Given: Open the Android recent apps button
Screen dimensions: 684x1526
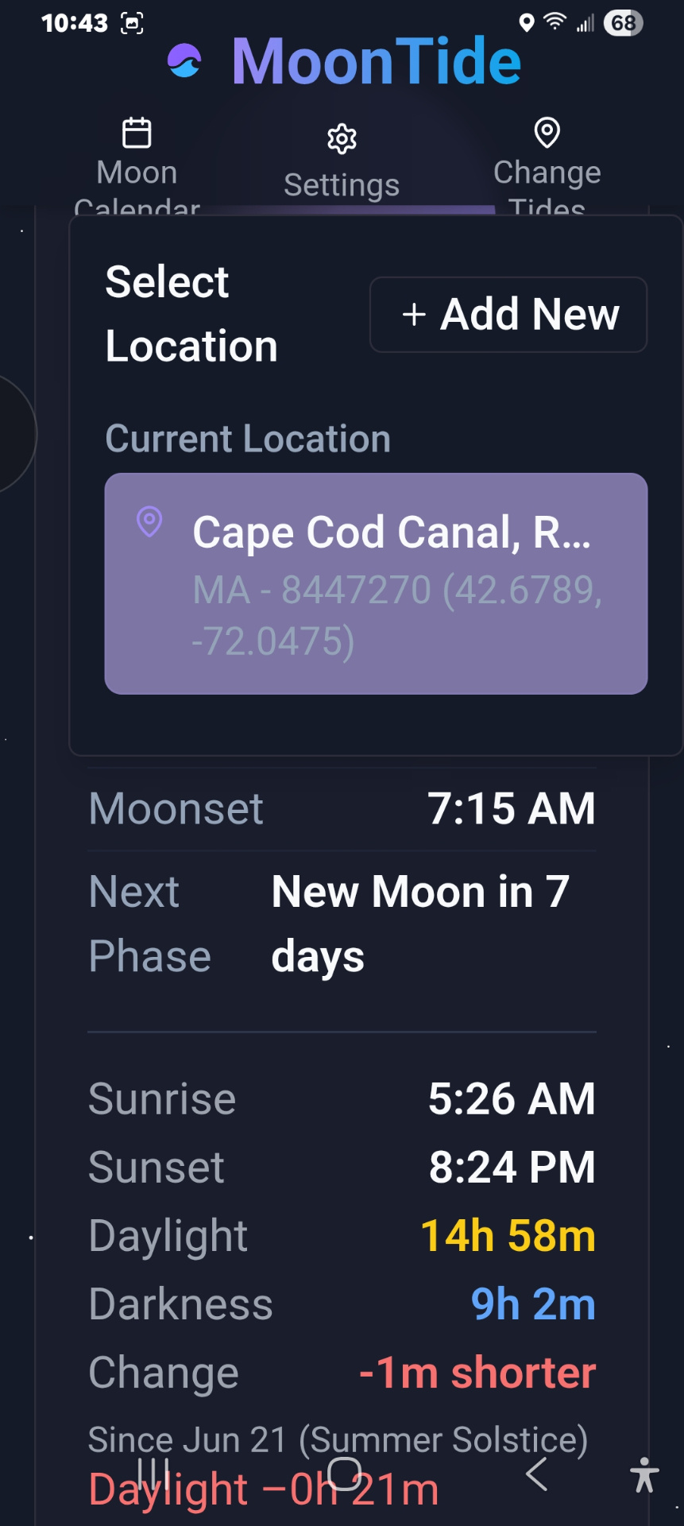Looking at the screenshot, I should (153, 1474).
